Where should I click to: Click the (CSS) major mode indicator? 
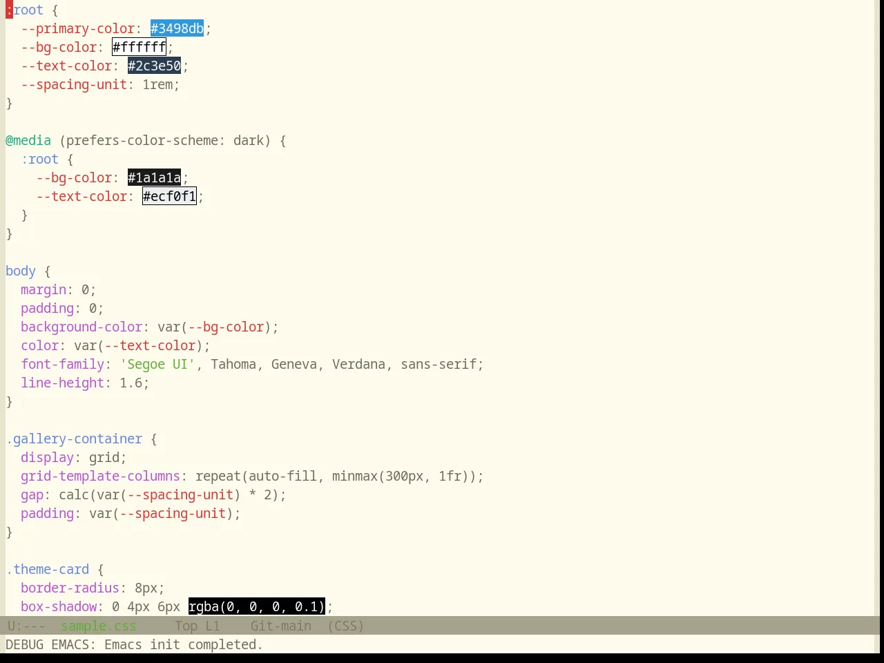[x=345, y=626]
